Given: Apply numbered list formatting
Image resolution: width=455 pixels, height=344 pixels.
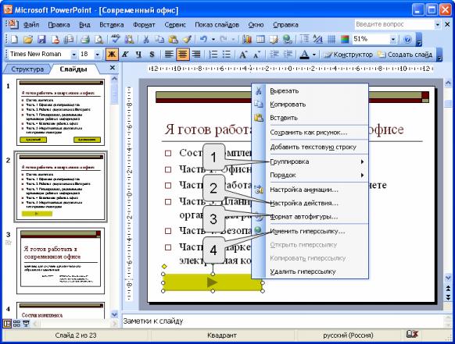Looking at the screenshot, I should pos(213,55).
